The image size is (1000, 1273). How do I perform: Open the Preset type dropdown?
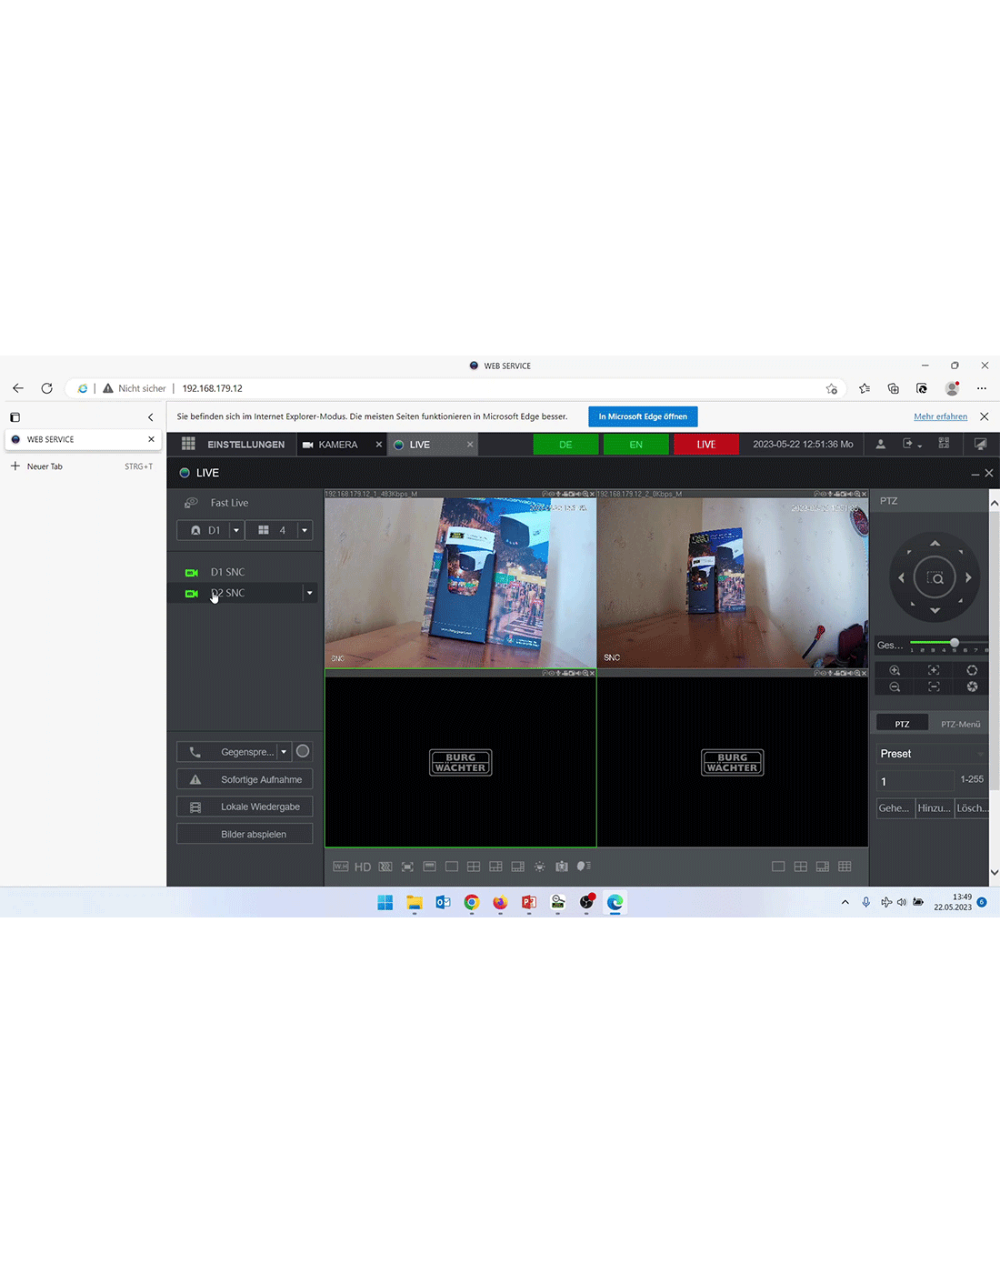980,754
